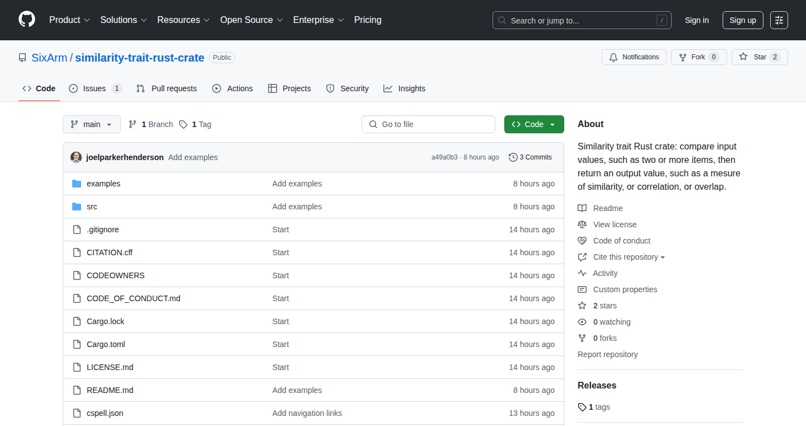Open the 1 tags link under Releases

pos(594,407)
